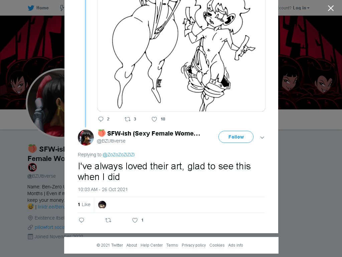Open the Help Center footer link
The height and width of the screenshot is (257, 342).
click(x=152, y=245)
